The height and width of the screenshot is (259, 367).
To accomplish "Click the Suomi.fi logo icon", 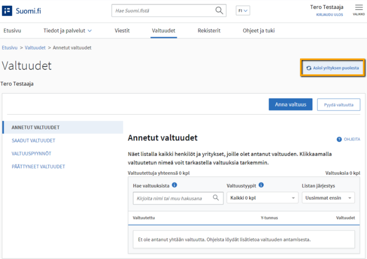I will click(x=7, y=11).
